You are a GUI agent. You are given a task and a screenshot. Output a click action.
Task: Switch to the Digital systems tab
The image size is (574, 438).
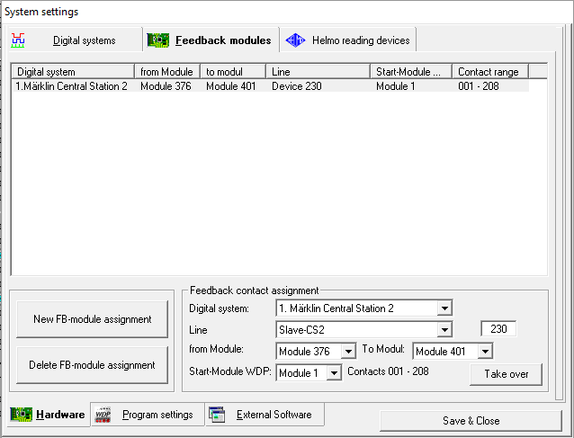[75, 40]
